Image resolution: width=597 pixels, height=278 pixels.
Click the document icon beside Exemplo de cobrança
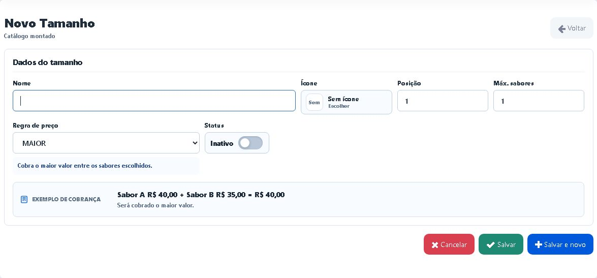coord(24,200)
